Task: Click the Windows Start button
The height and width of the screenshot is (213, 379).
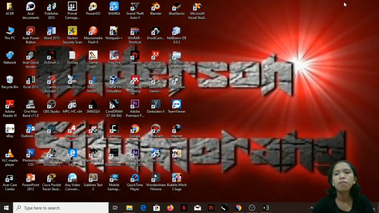Action: pyautogui.click(x=6, y=208)
